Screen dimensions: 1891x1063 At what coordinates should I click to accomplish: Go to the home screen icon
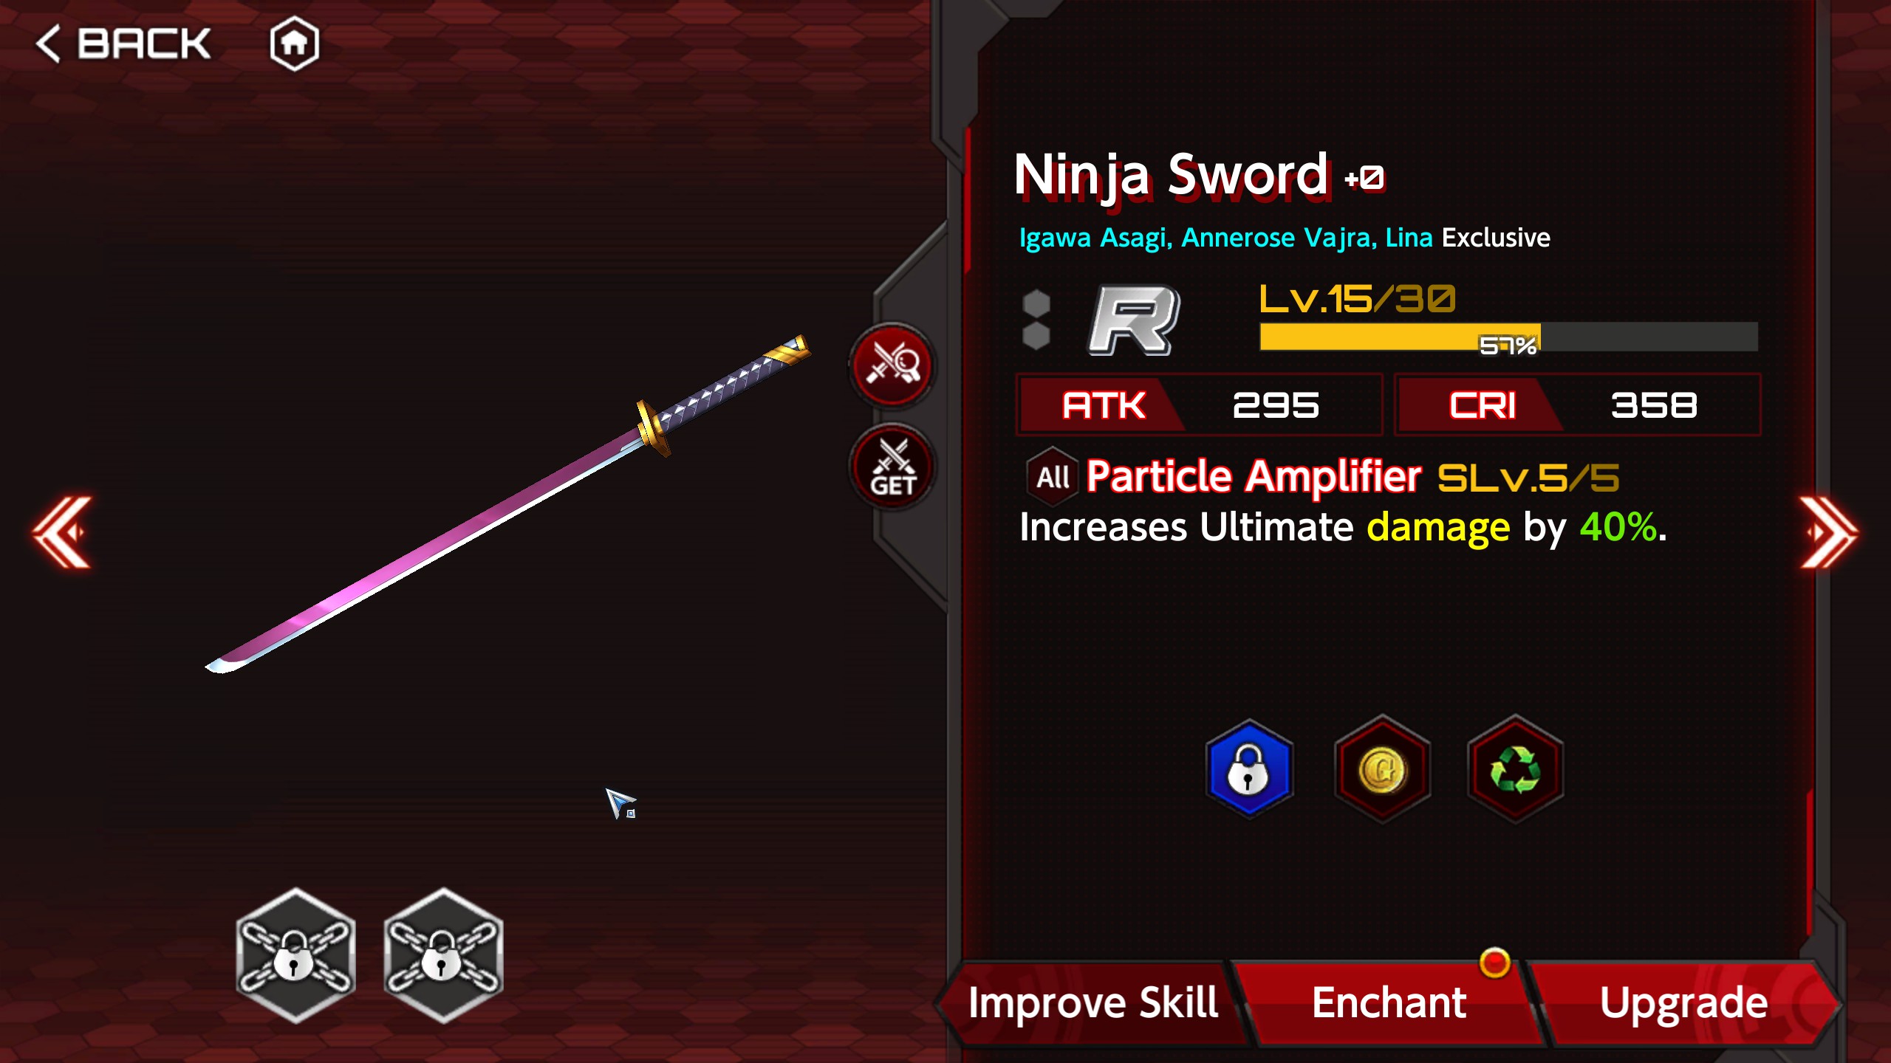tap(294, 44)
